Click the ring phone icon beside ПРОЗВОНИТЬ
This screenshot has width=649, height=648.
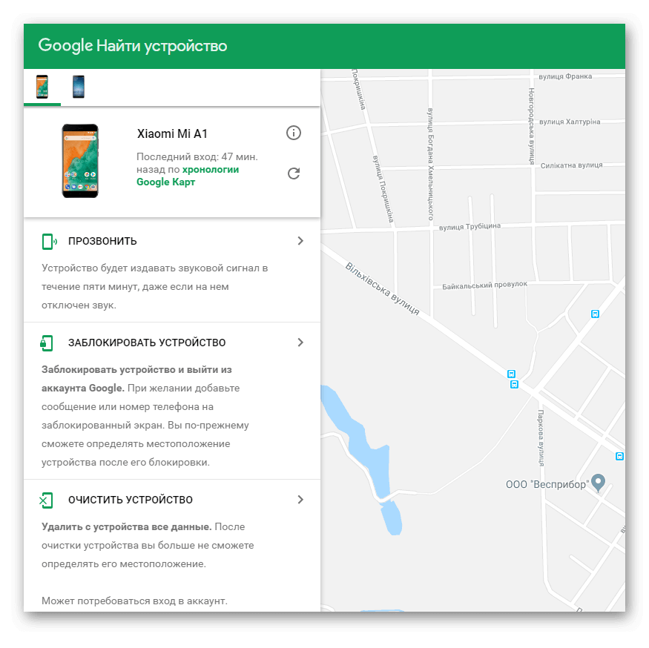(49, 241)
